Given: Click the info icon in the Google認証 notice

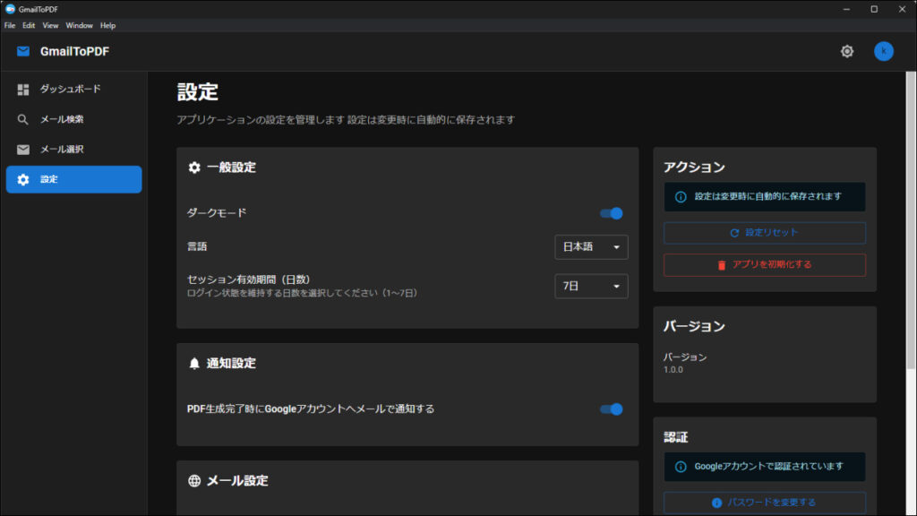Looking at the screenshot, I should [681, 467].
